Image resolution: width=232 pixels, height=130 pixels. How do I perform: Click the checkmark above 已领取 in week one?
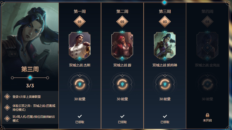[x=80, y=116]
